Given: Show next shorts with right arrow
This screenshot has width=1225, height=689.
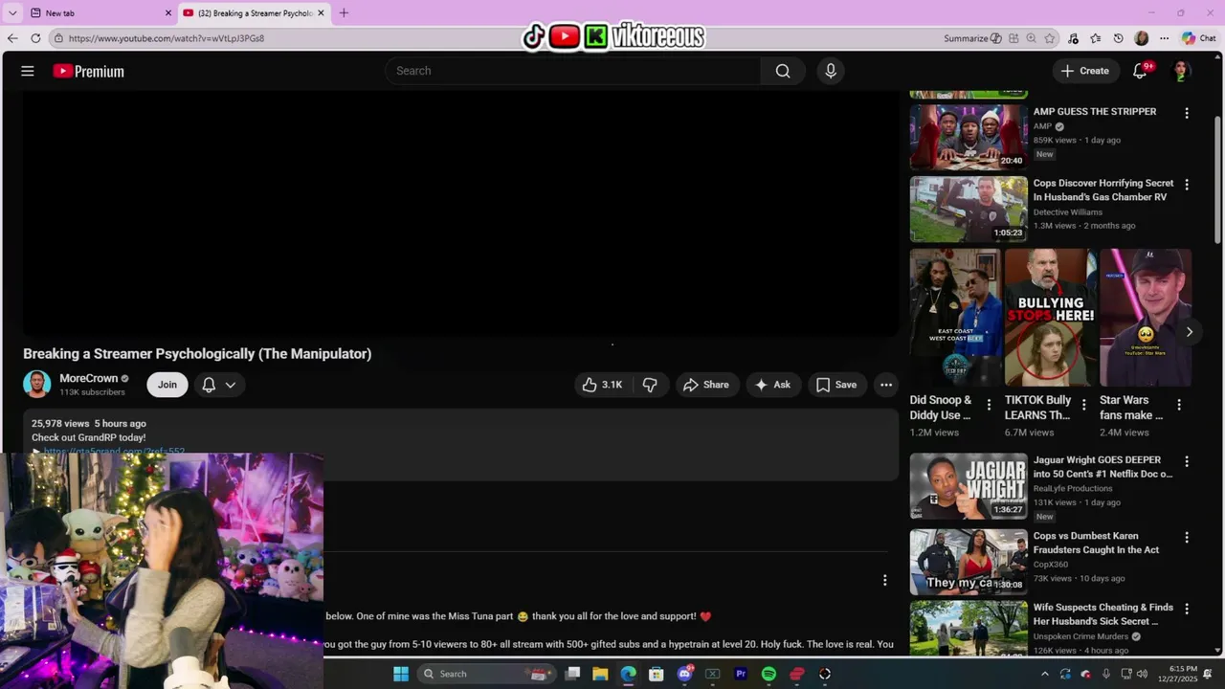Looking at the screenshot, I should coord(1189,332).
